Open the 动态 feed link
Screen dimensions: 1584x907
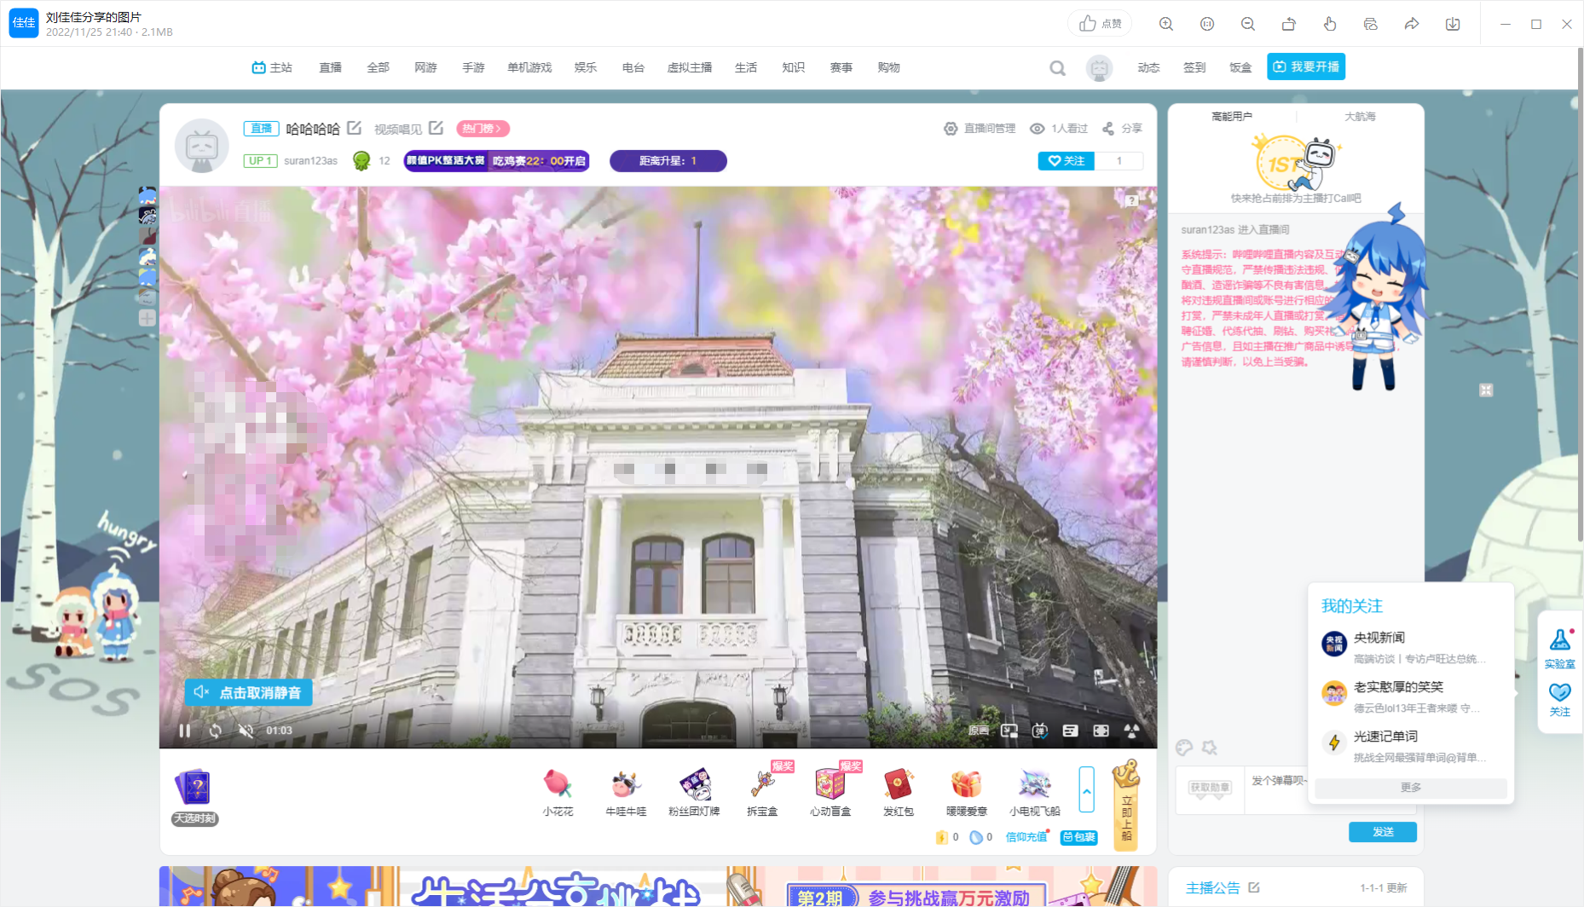pos(1148,67)
